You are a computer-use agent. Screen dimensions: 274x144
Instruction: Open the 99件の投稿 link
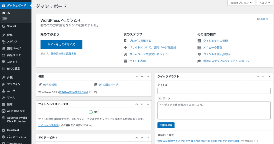[x=50, y=85]
